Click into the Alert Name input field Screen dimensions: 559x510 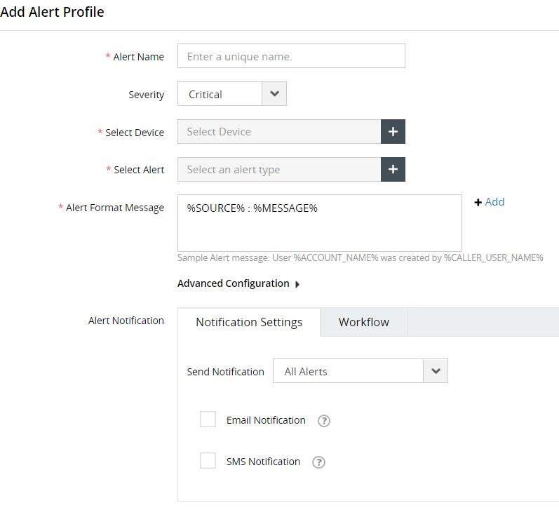pos(291,56)
